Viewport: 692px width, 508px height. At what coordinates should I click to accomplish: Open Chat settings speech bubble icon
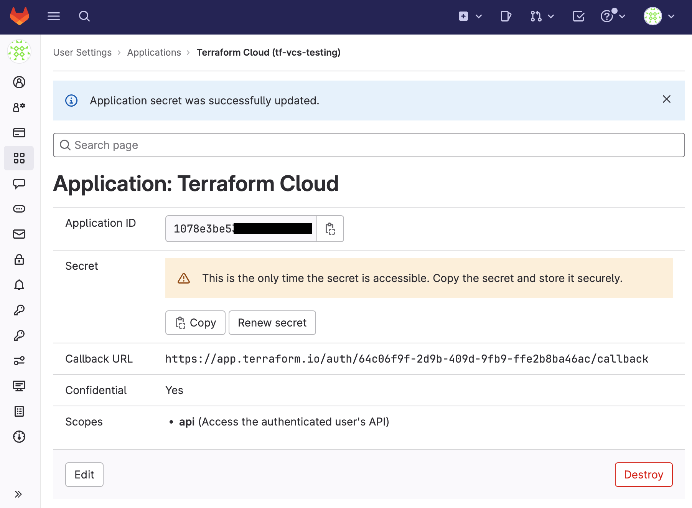pyautogui.click(x=19, y=183)
